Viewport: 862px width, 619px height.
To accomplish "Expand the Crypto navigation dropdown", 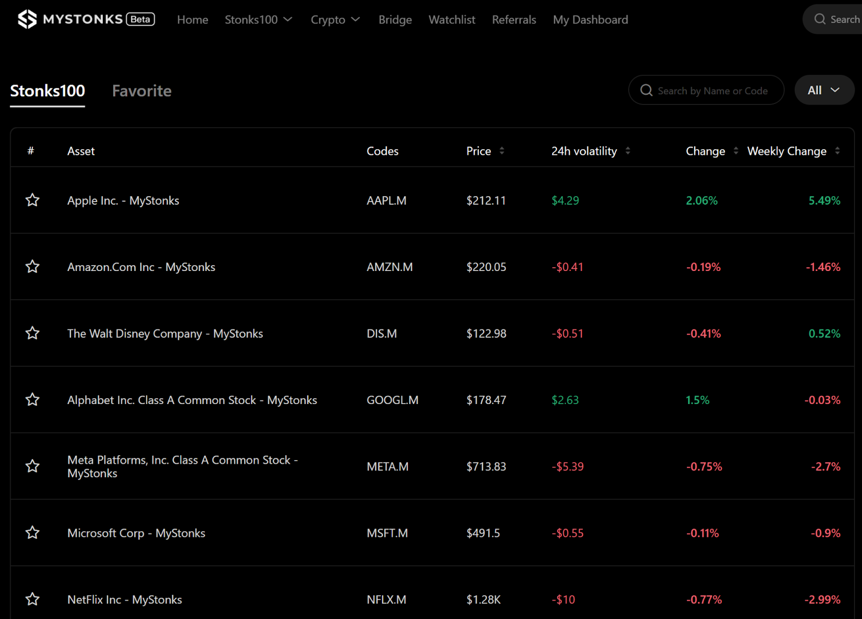I will point(335,20).
